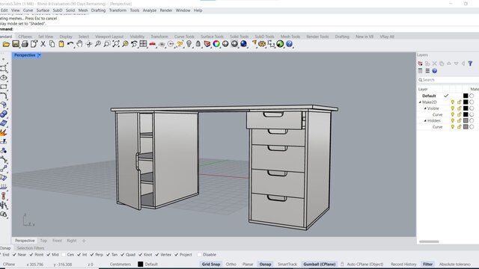Click the Paste clipboard icon
Image resolution: width=479 pixels, height=269 pixels.
(61, 44)
